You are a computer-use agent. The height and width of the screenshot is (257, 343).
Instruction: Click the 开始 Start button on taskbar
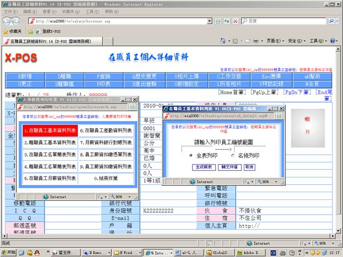tap(8, 252)
